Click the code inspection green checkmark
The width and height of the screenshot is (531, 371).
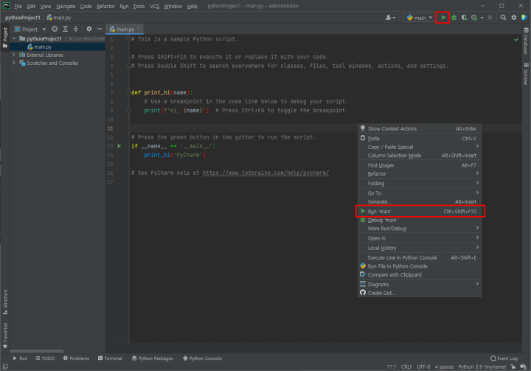click(x=516, y=39)
